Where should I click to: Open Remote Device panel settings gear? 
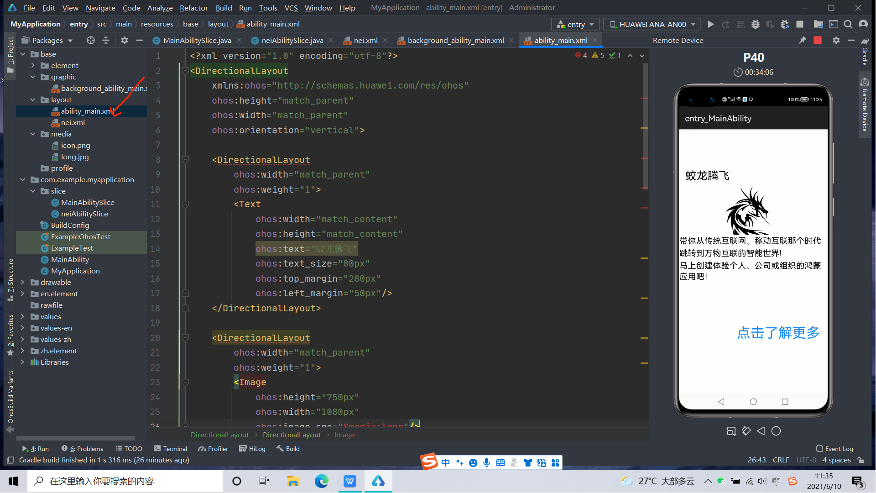coord(836,40)
